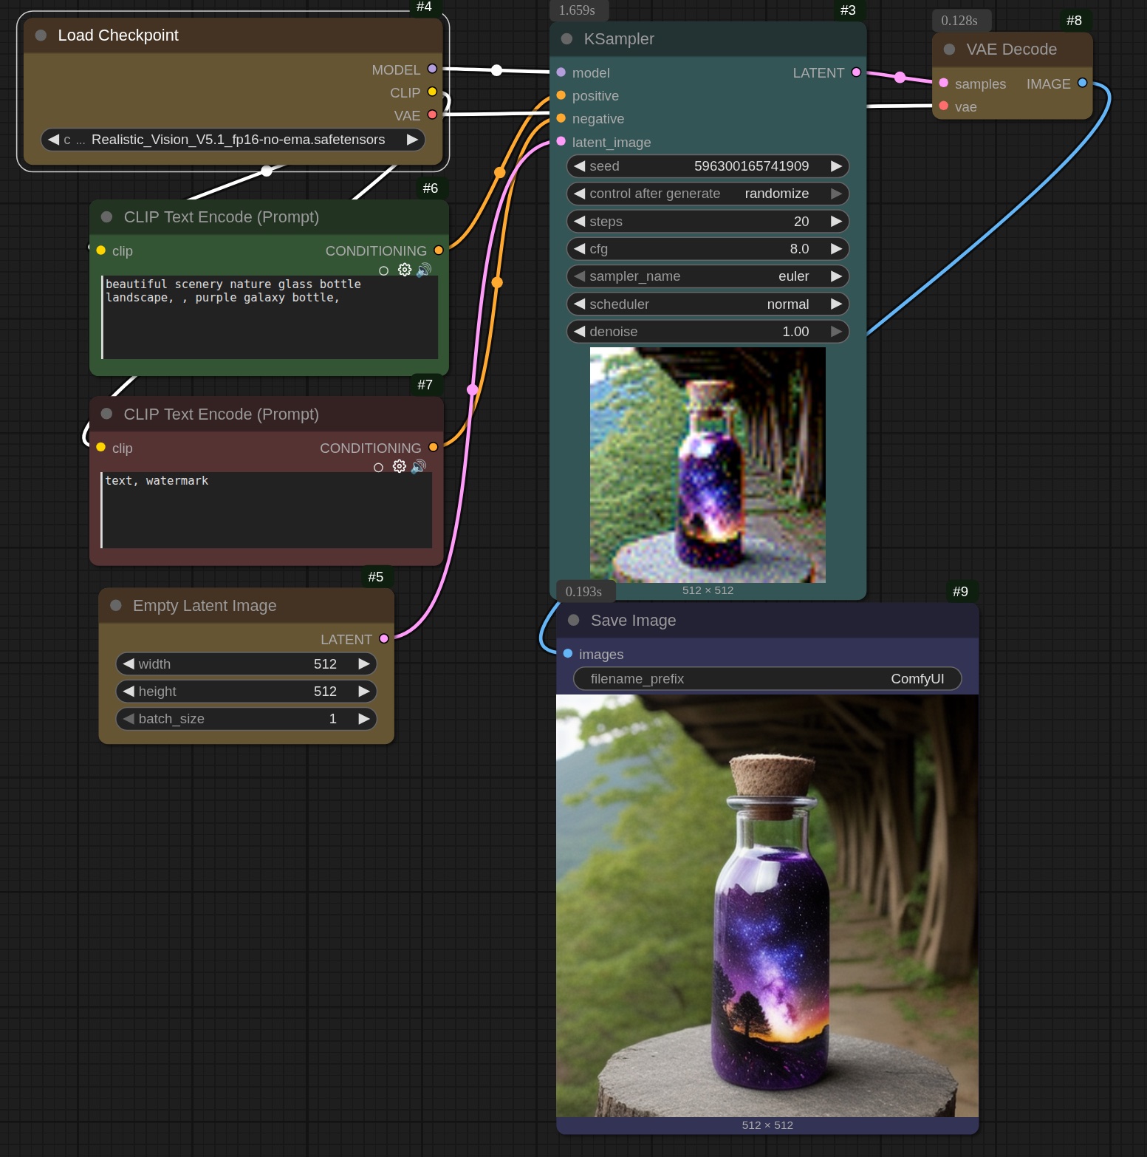Viewport: 1147px width, 1157px height.
Task: Decrease cfg using its left arrow
Action: coord(580,249)
